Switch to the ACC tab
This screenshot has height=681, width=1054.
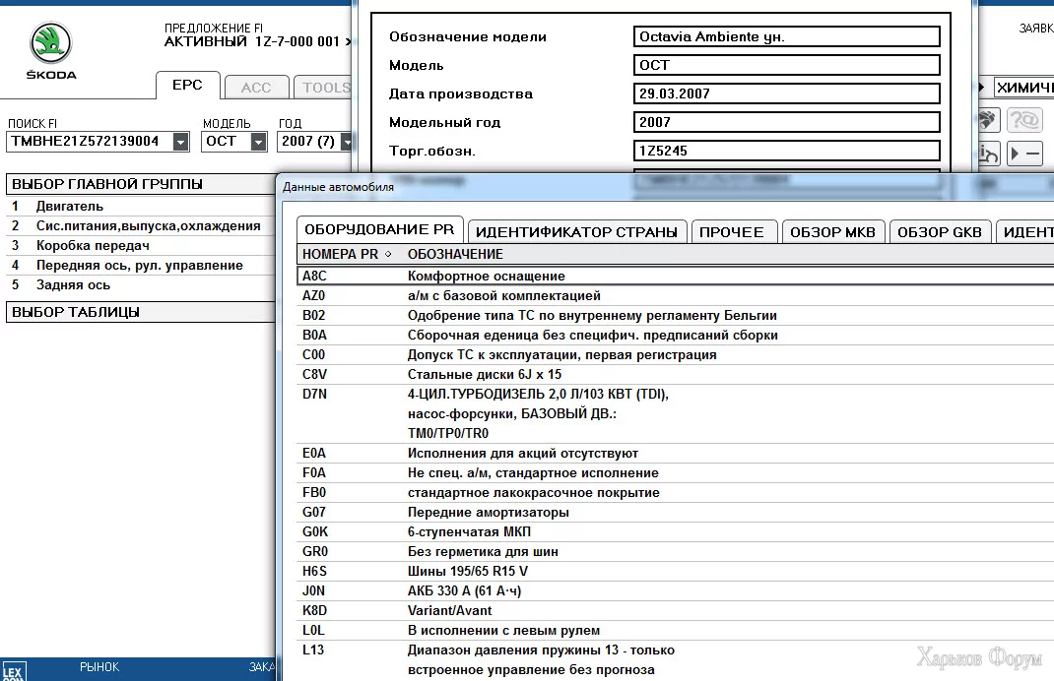(256, 88)
